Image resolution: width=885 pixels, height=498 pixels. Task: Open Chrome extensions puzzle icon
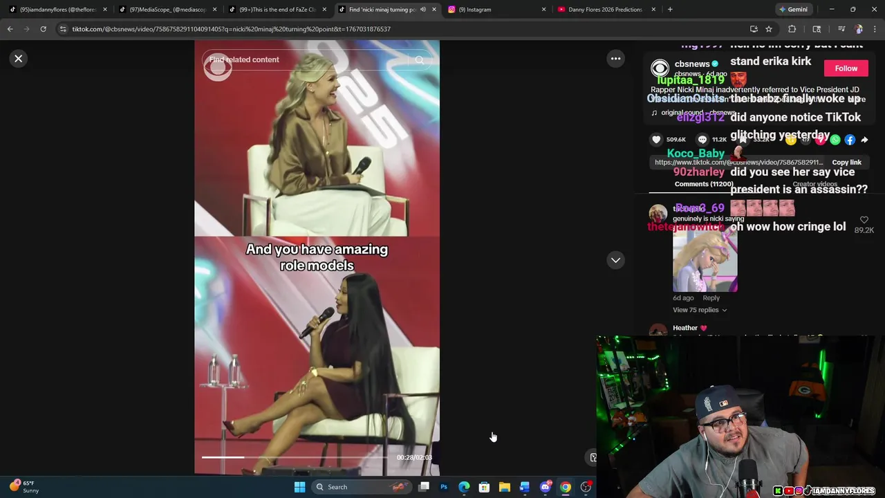pos(792,29)
